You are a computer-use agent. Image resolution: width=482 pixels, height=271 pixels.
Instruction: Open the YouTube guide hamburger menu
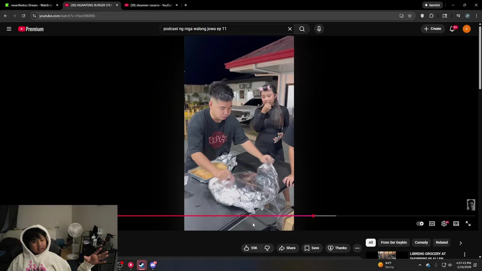pos(9,29)
